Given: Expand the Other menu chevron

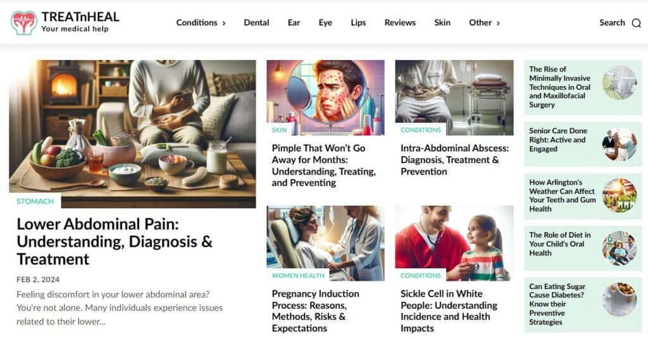Looking at the screenshot, I should pyautogui.click(x=498, y=23).
